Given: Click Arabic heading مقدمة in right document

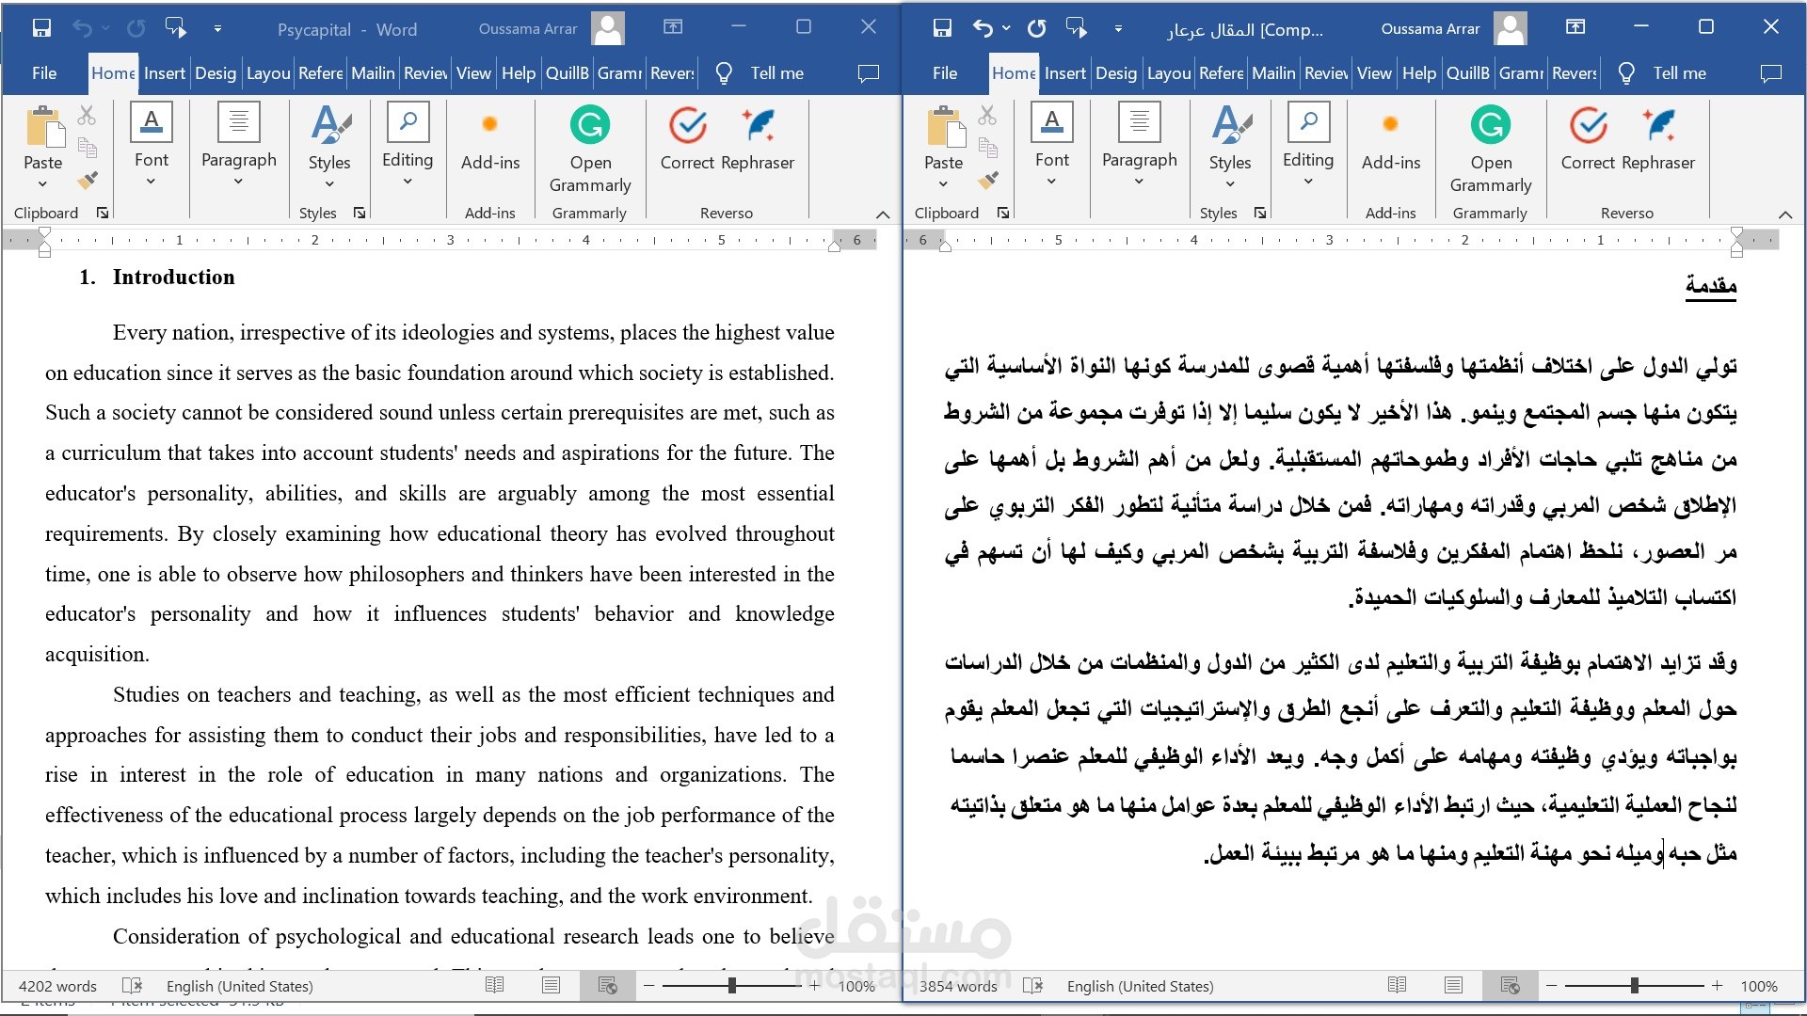Looking at the screenshot, I should click(x=1711, y=284).
